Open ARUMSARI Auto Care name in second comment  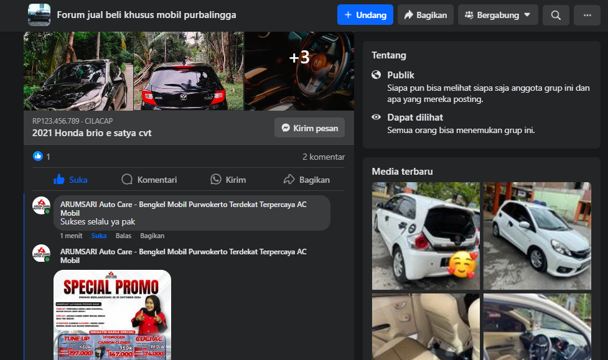tap(183, 256)
